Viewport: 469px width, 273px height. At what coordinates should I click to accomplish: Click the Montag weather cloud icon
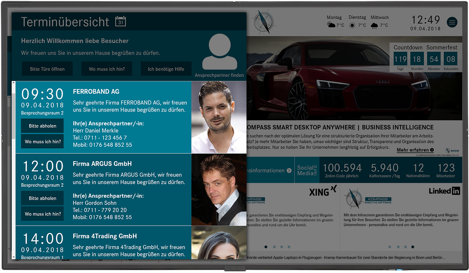click(x=331, y=25)
